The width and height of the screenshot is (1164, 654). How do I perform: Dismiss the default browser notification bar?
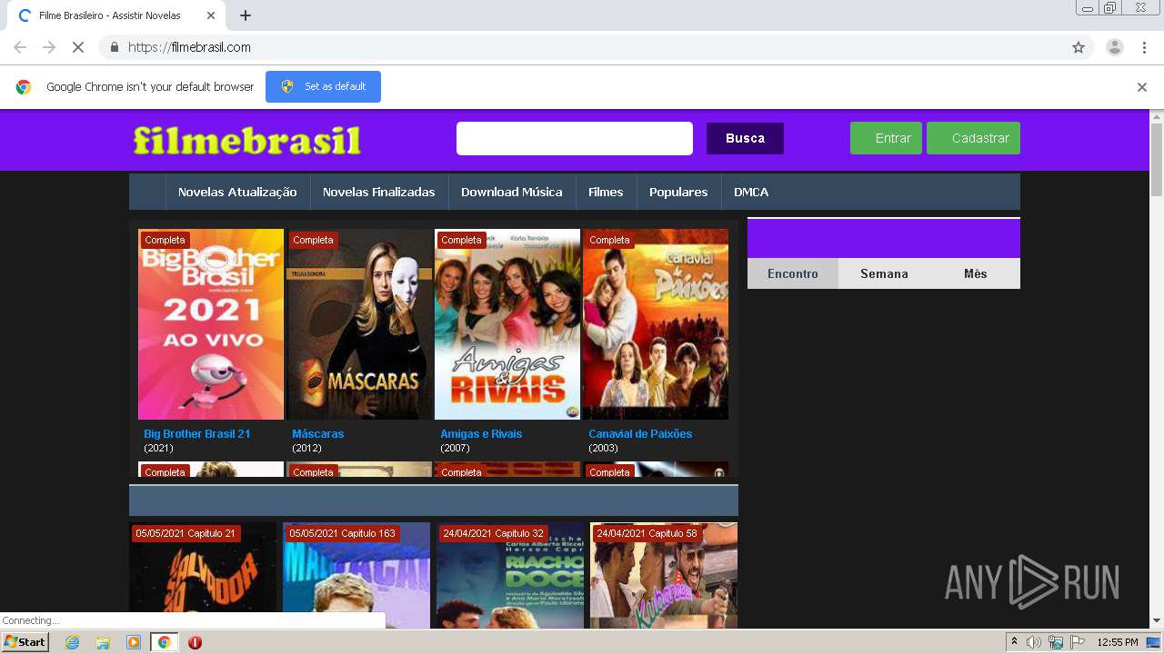[x=1142, y=87]
